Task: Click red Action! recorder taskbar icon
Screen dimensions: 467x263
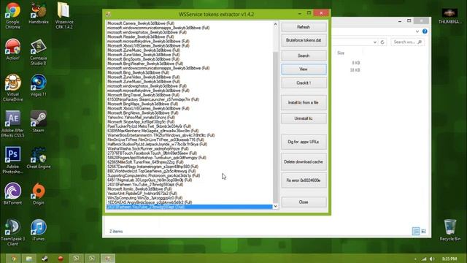Action: (x=61, y=259)
